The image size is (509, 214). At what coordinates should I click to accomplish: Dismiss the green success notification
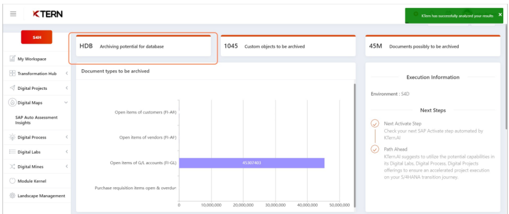pos(500,15)
